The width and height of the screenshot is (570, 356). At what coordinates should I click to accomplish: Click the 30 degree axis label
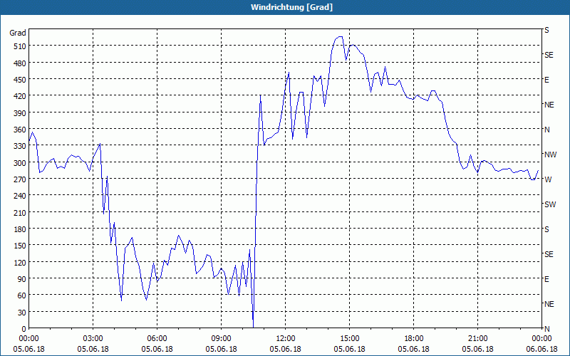(22, 312)
